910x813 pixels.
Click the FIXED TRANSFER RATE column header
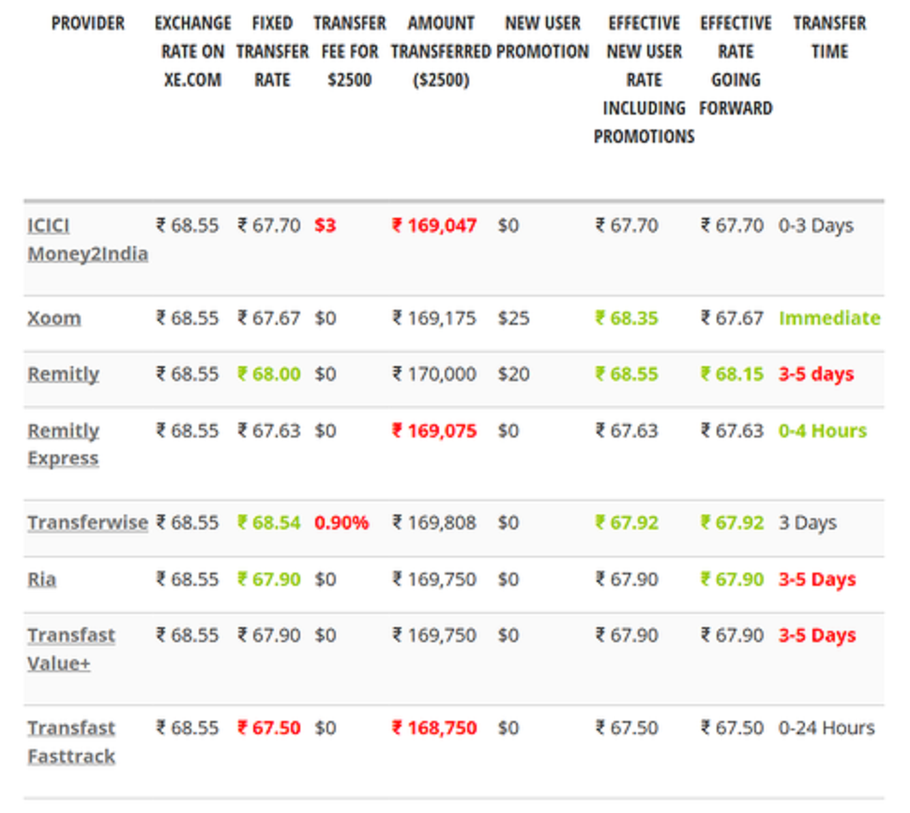272,51
